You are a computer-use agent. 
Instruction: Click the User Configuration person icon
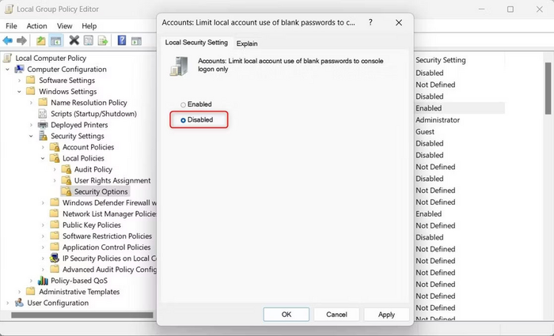(20, 303)
